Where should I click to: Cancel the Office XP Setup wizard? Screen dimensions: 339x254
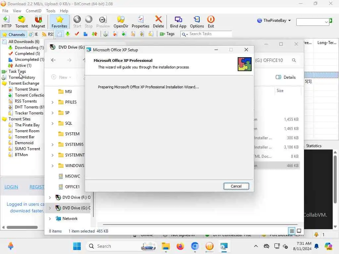tap(236, 186)
